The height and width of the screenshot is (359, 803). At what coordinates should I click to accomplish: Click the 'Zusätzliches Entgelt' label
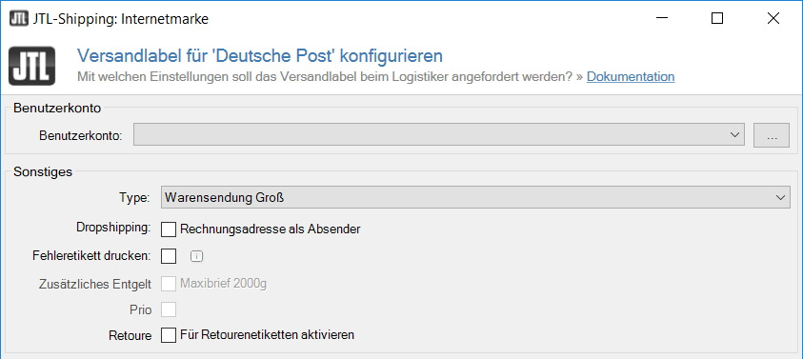coord(95,284)
